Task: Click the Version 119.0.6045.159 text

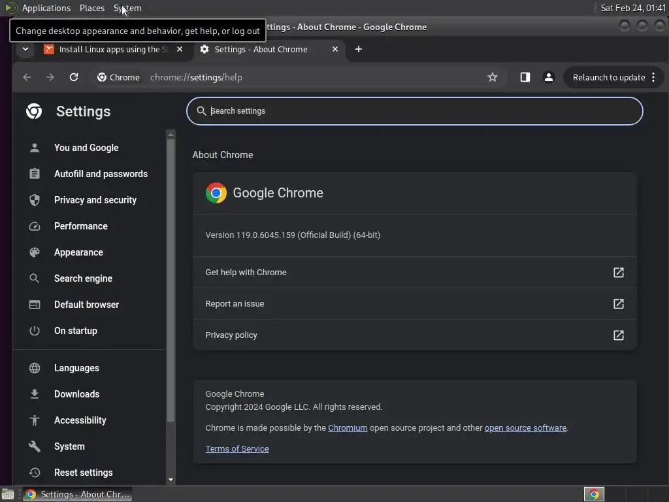Action: (x=293, y=235)
